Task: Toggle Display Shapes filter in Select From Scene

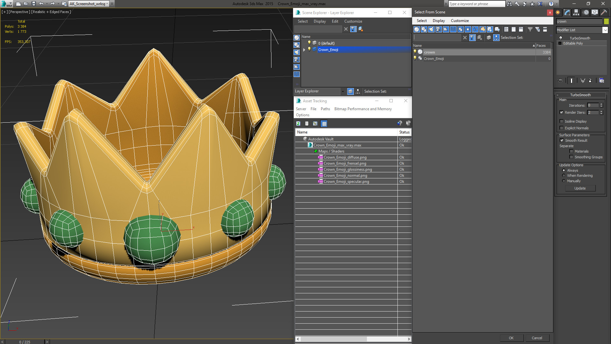Action: point(424,29)
